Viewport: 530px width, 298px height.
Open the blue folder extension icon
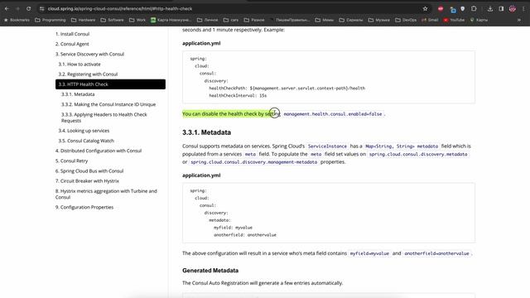[453, 9]
